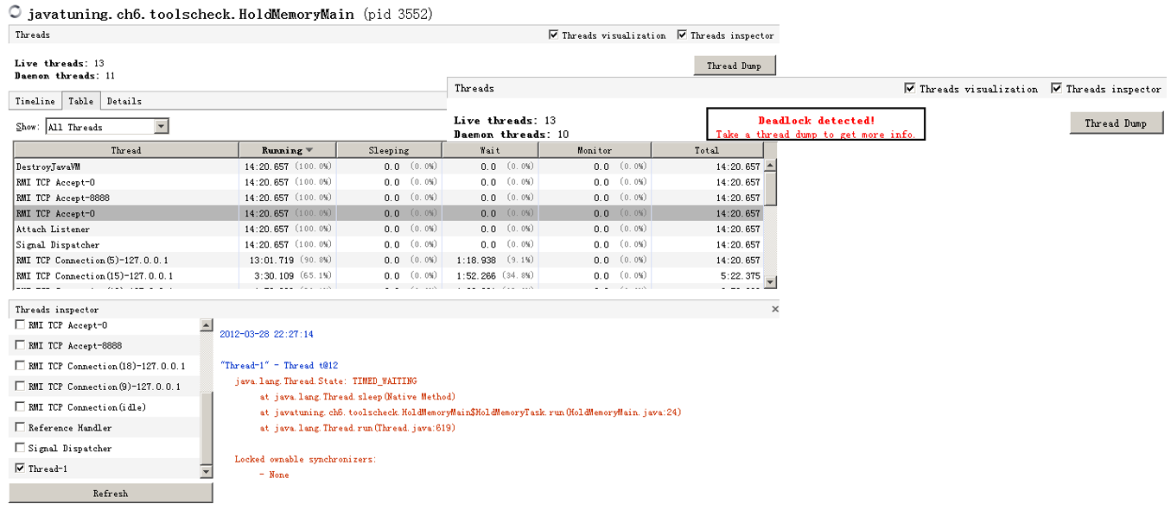Enable Reference Handler in inspector list
This screenshot has height=516, width=1171.
click(20, 427)
